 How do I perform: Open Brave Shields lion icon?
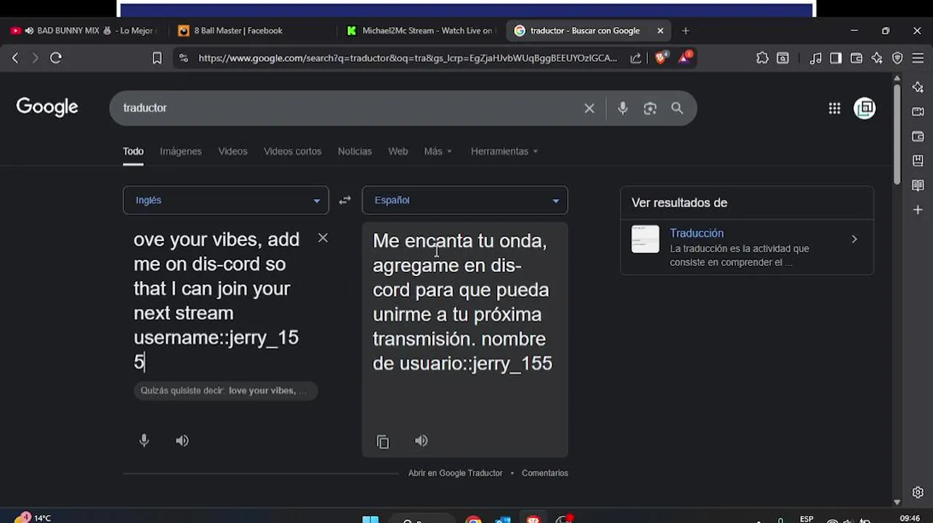661,57
